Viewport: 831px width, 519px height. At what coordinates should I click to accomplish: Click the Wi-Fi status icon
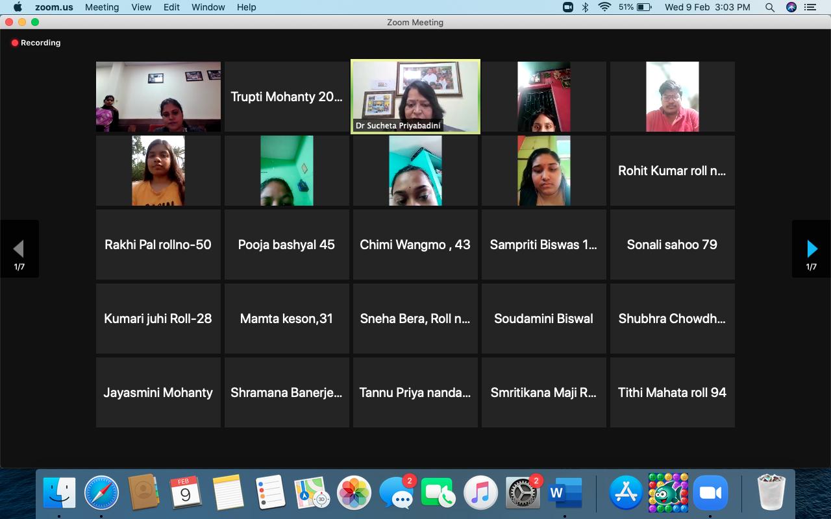(x=604, y=7)
